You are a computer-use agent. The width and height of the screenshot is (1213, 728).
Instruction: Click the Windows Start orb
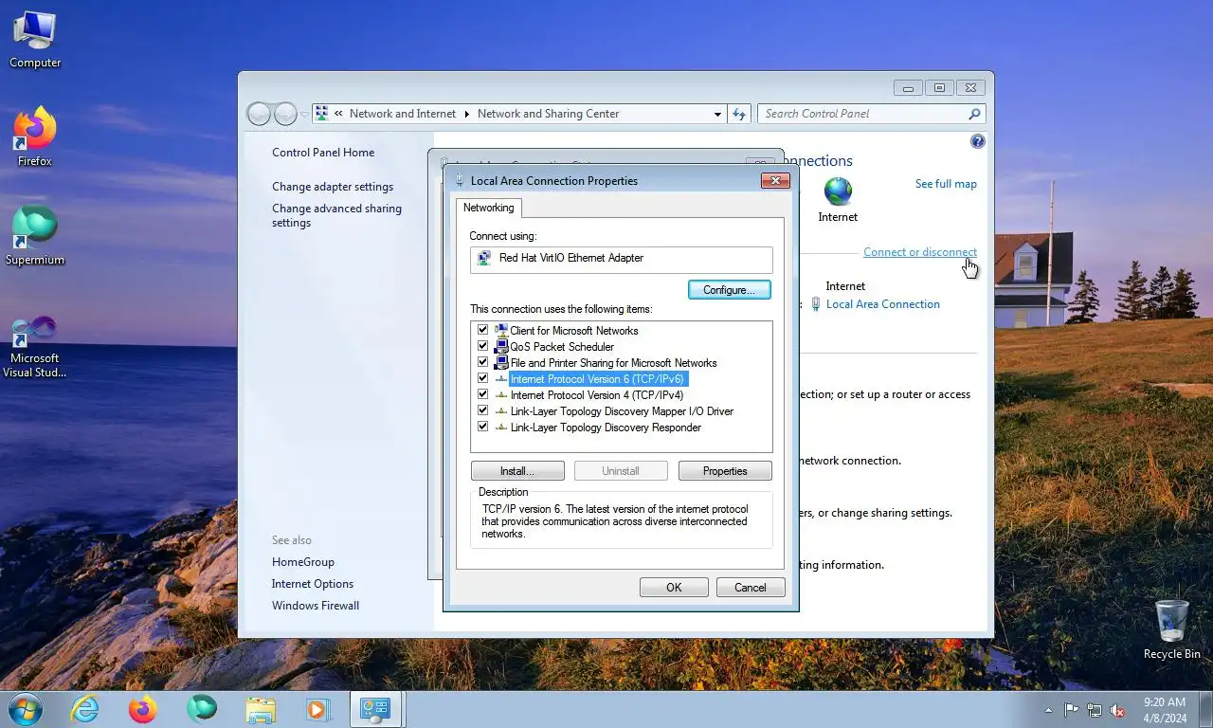[25, 709]
